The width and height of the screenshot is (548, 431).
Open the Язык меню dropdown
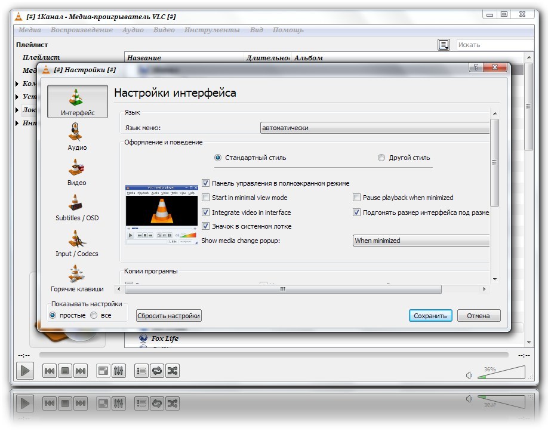coord(375,128)
